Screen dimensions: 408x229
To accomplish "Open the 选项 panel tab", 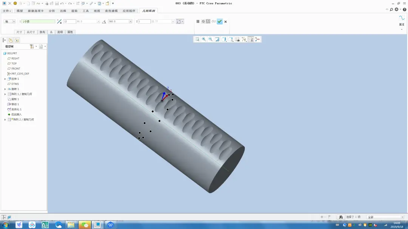I will (60, 32).
